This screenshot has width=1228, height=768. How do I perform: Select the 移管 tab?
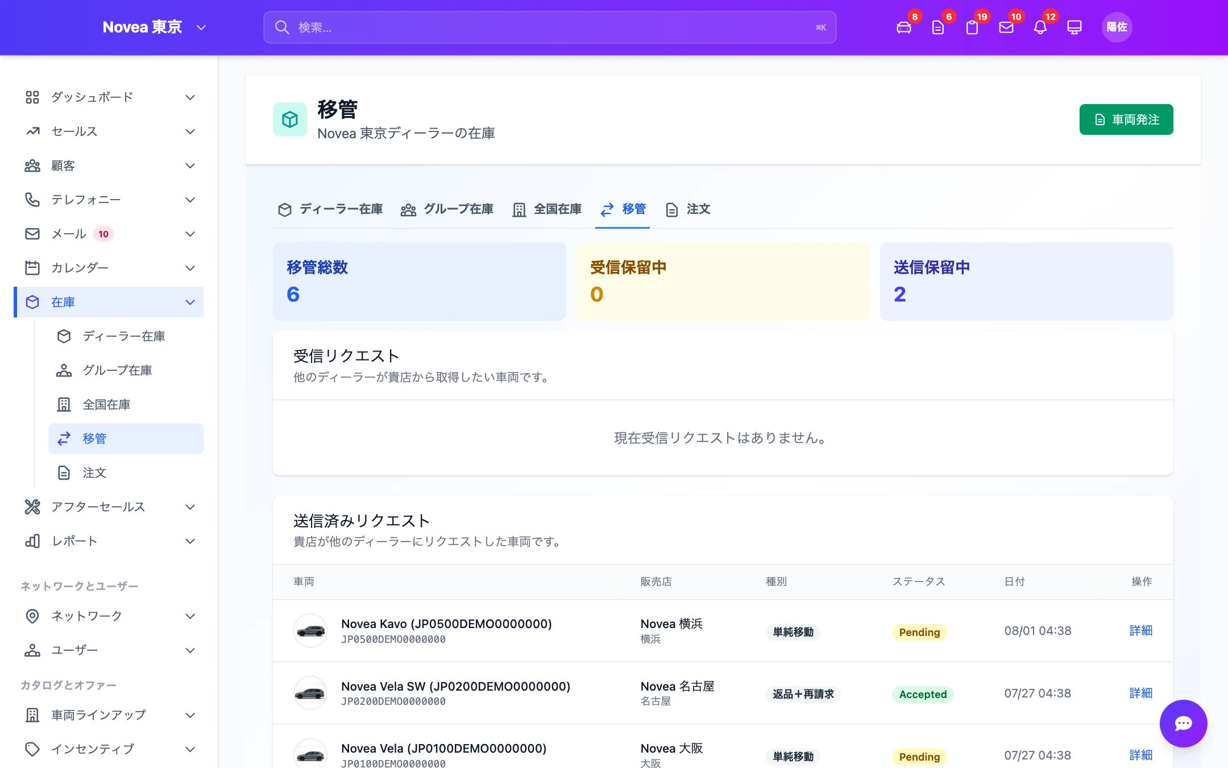tap(623, 209)
